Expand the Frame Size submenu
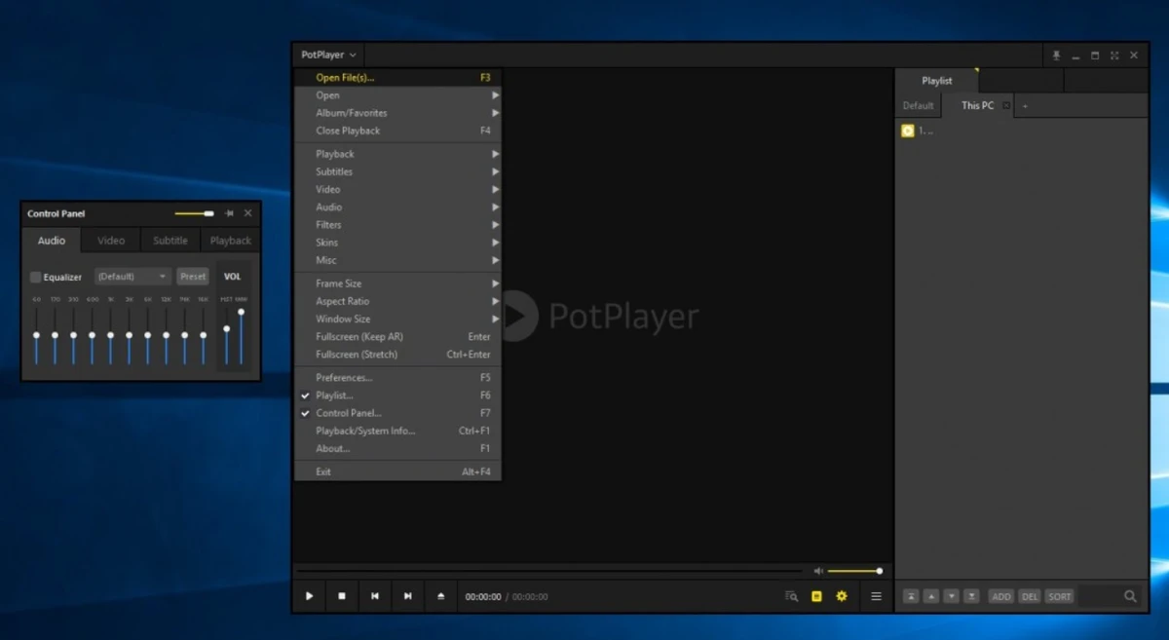 pyautogui.click(x=397, y=283)
